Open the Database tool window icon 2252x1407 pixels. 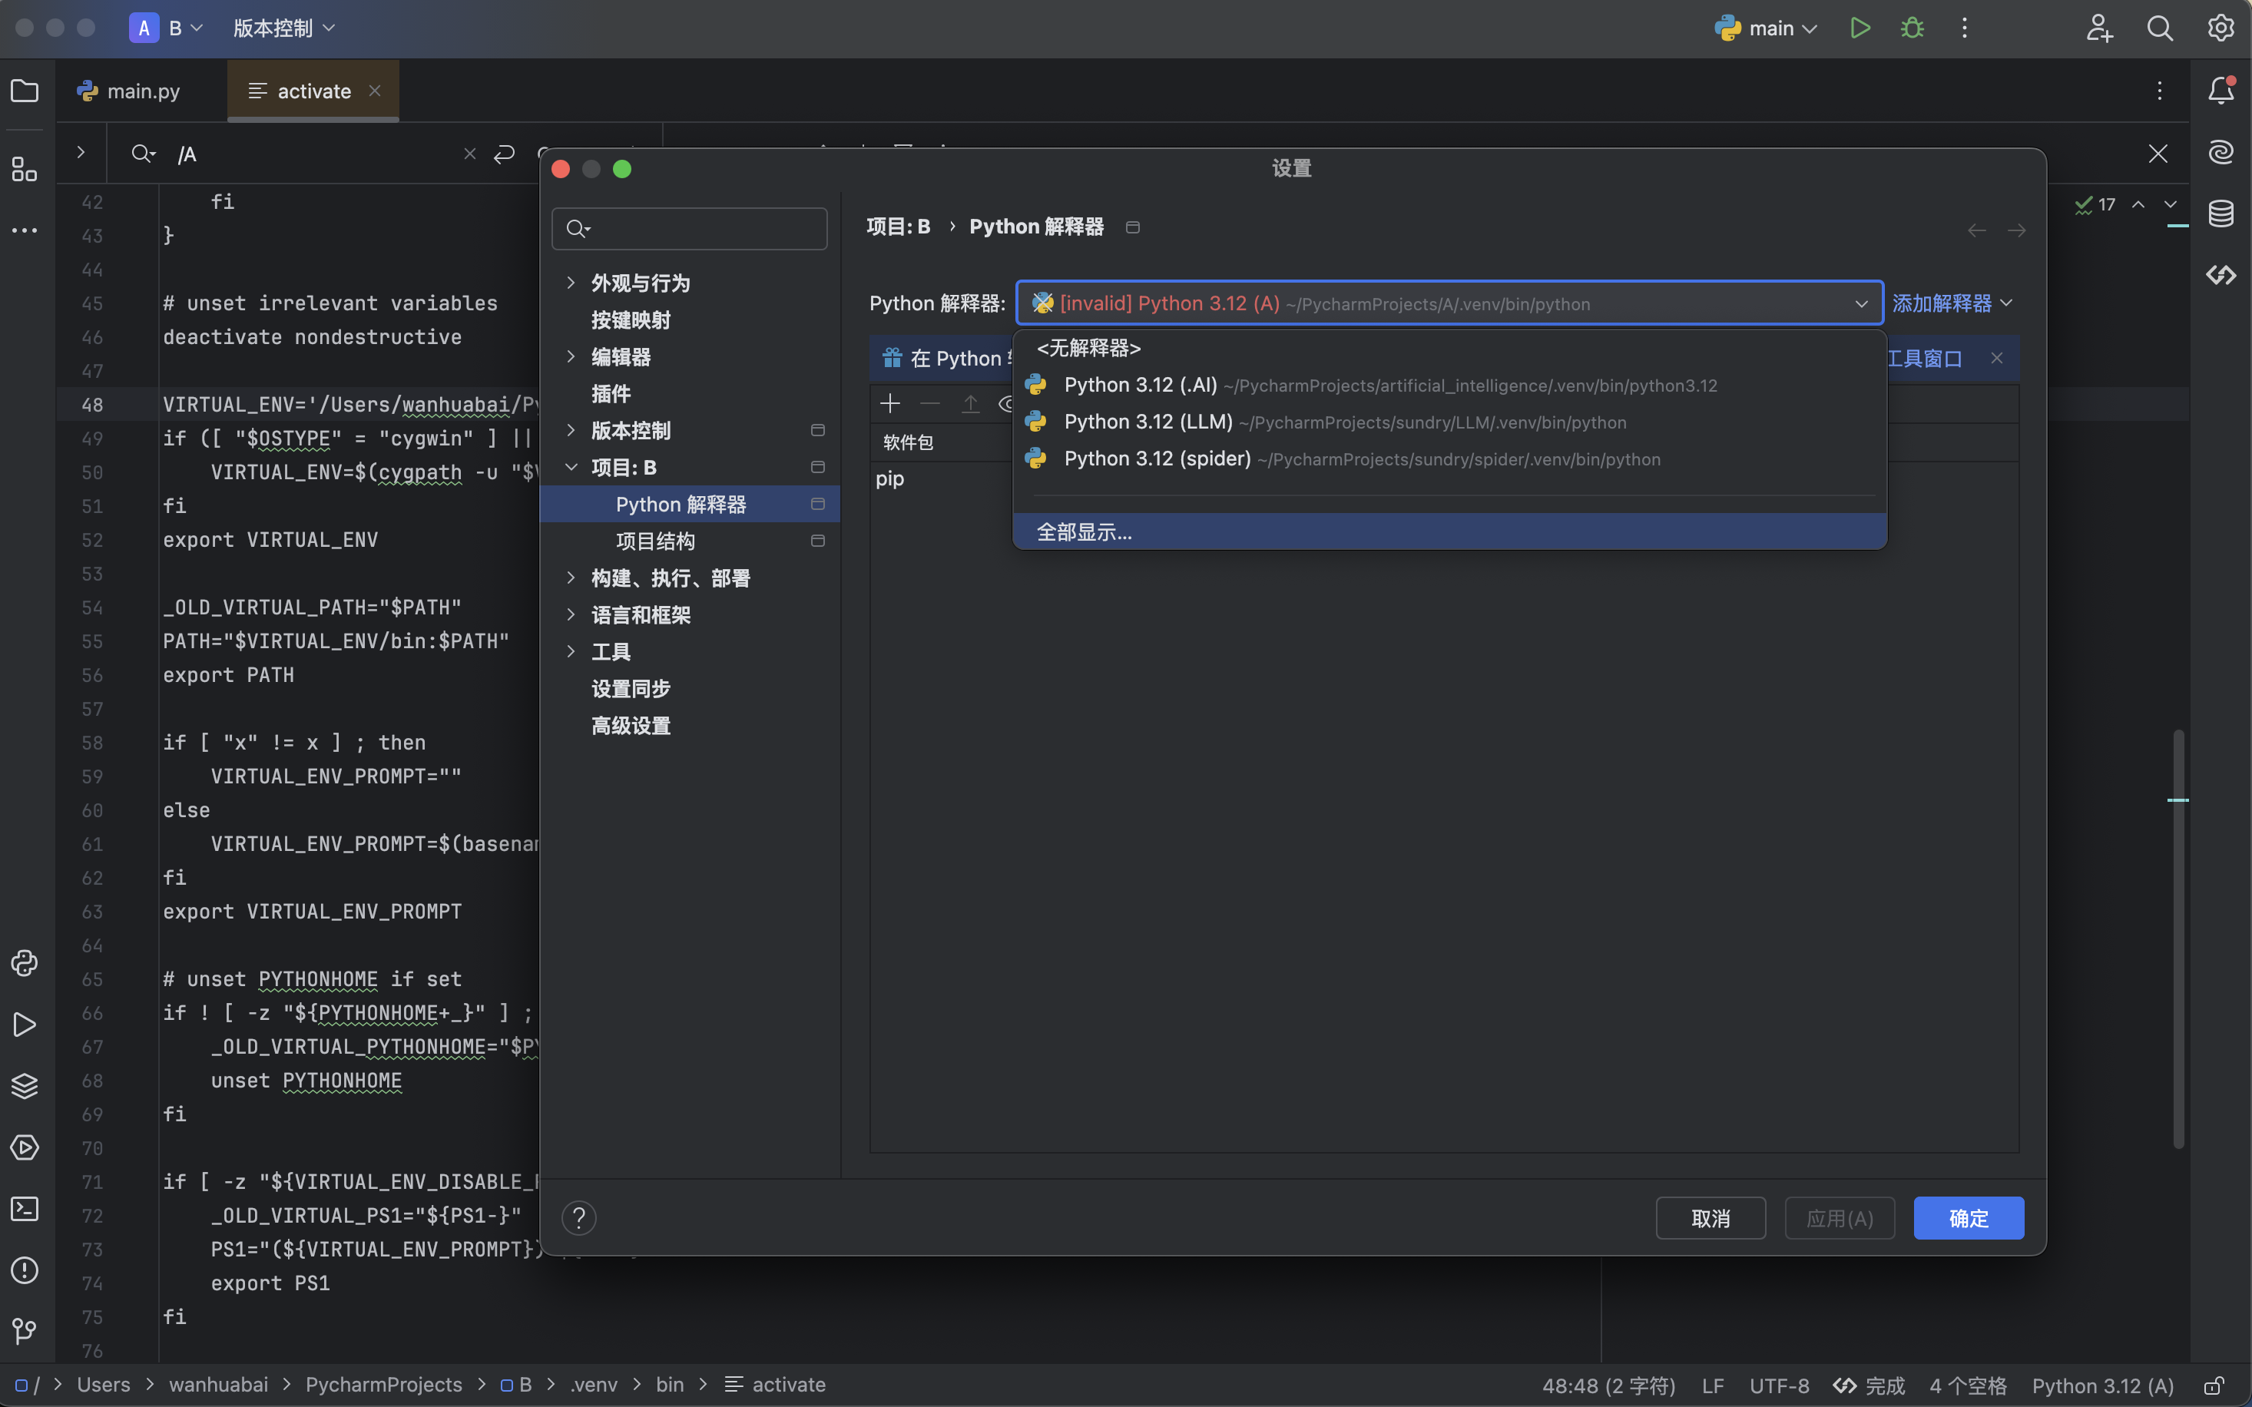(2221, 214)
